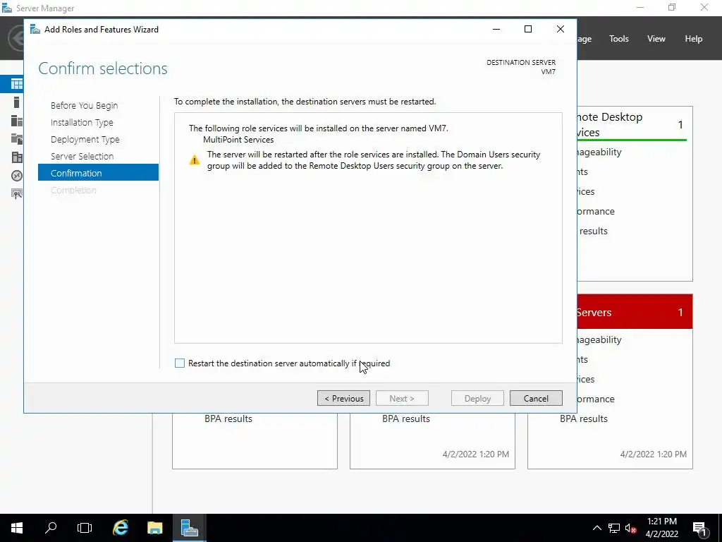Click the 'DESTINATION SERVER' label
Image resolution: width=722 pixels, height=542 pixels.
[x=521, y=62]
